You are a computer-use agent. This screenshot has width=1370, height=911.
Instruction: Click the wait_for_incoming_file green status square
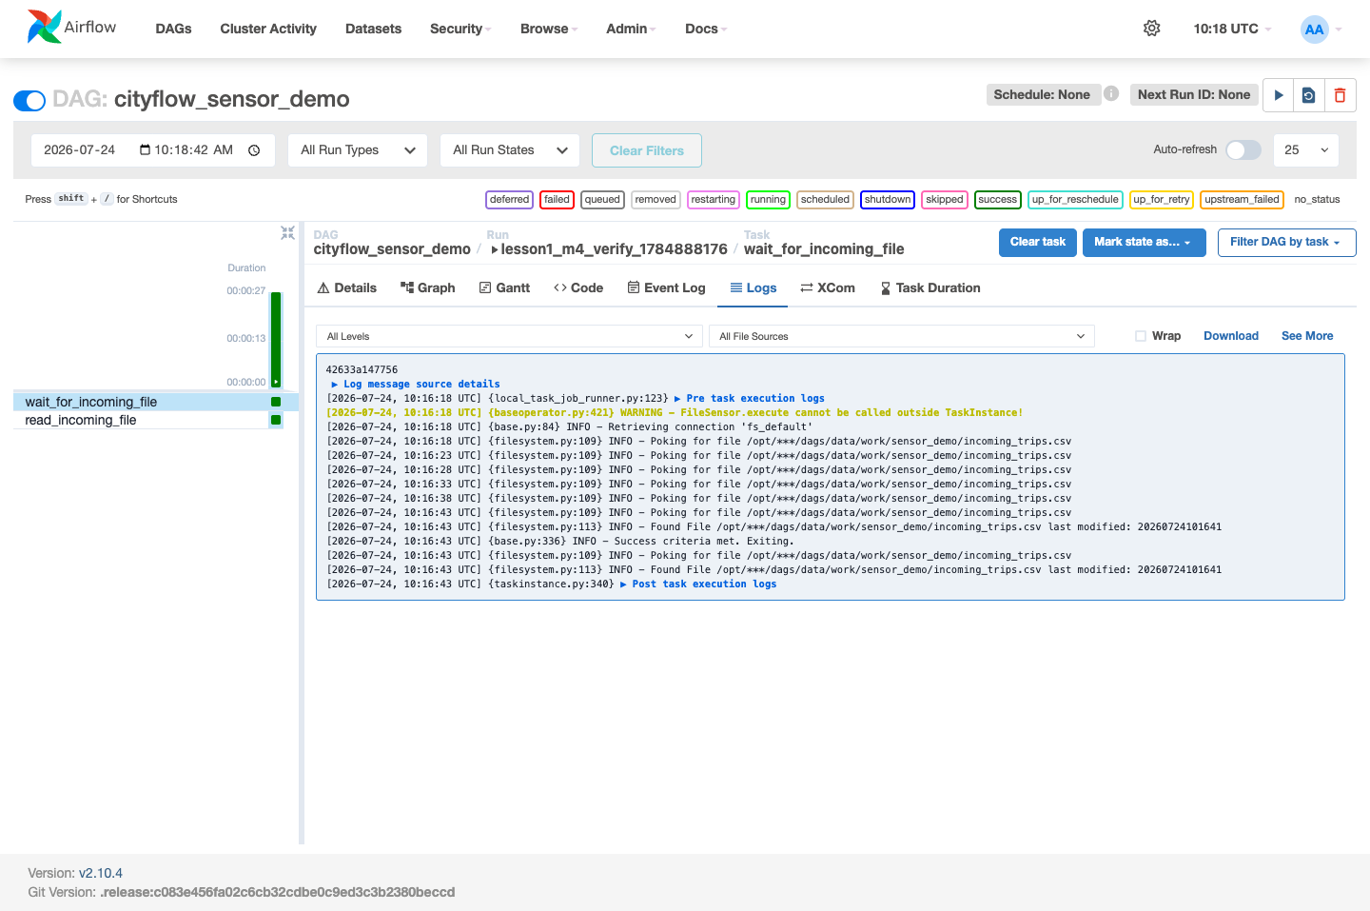coord(276,402)
